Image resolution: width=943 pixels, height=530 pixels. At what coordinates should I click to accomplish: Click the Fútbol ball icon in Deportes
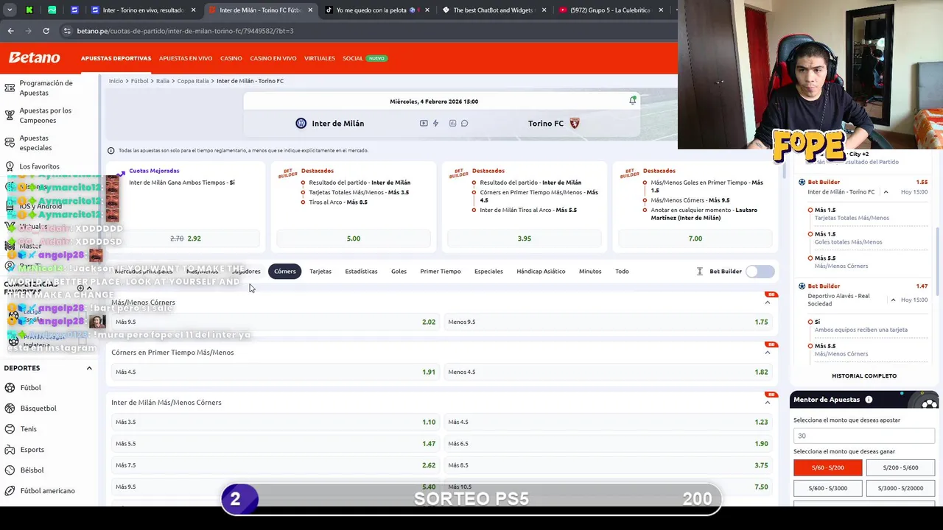tap(10, 388)
